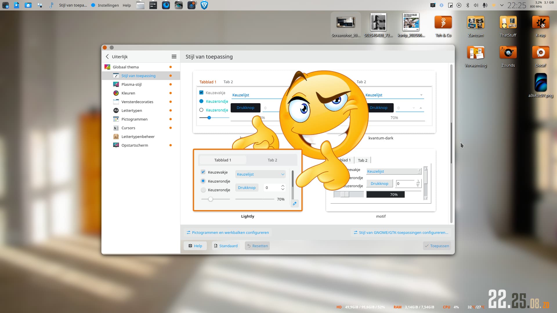The image size is (557, 313).
Task: Switch to Tabblad 1 in Lightly preview
Action: pos(223,160)
